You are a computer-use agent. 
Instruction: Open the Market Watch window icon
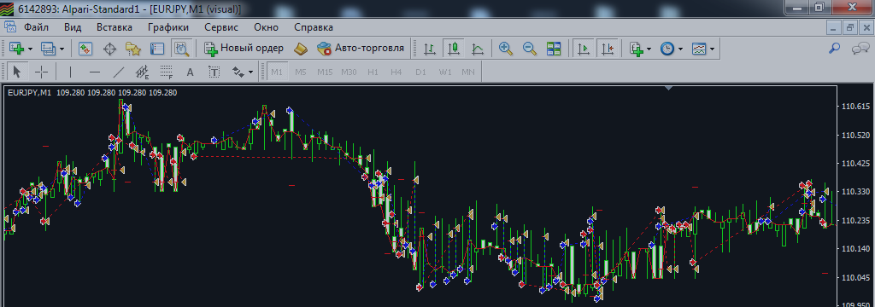click(x=85, y=49)
